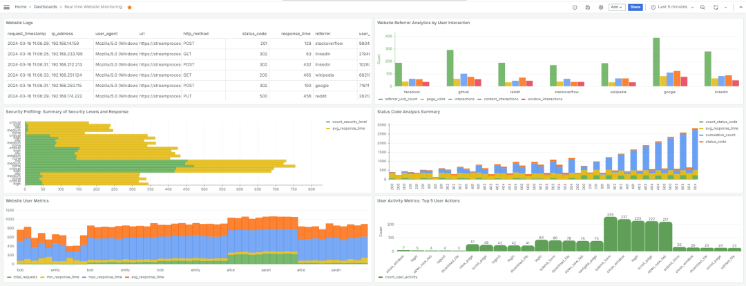Open the Website Logs panel title menu
This screenshot has width=746, height=286.
[19, 22]
